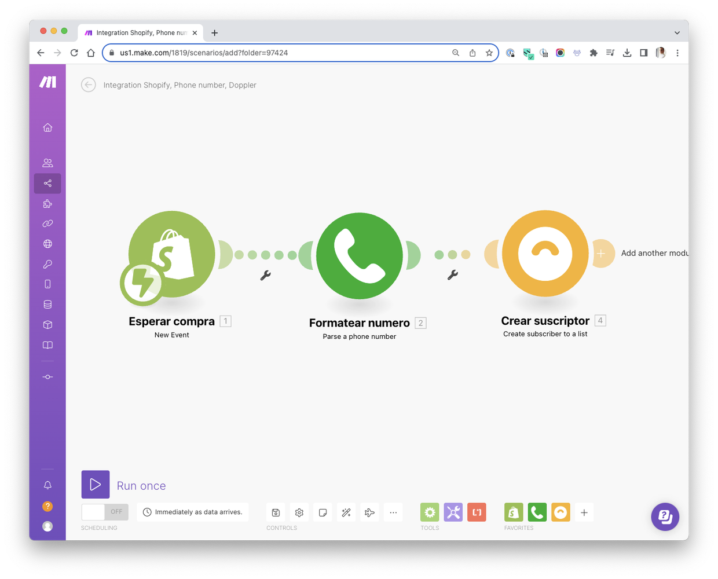Open the browser home button
Image resolution: width=718 pixels, height=579 pixels.
[x=91, y=53]
